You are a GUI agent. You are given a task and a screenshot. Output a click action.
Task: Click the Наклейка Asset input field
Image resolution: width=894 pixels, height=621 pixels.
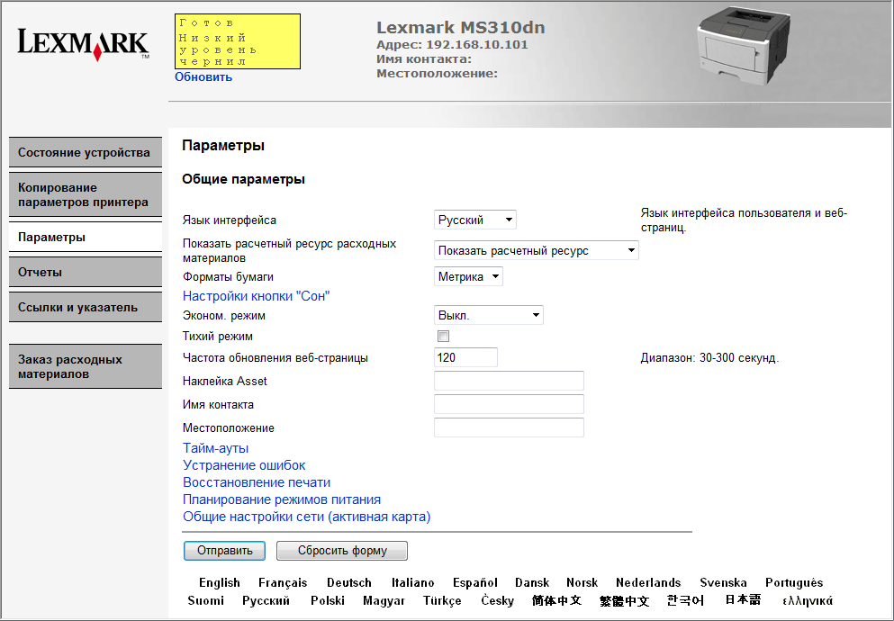click(x=509, y=381)
